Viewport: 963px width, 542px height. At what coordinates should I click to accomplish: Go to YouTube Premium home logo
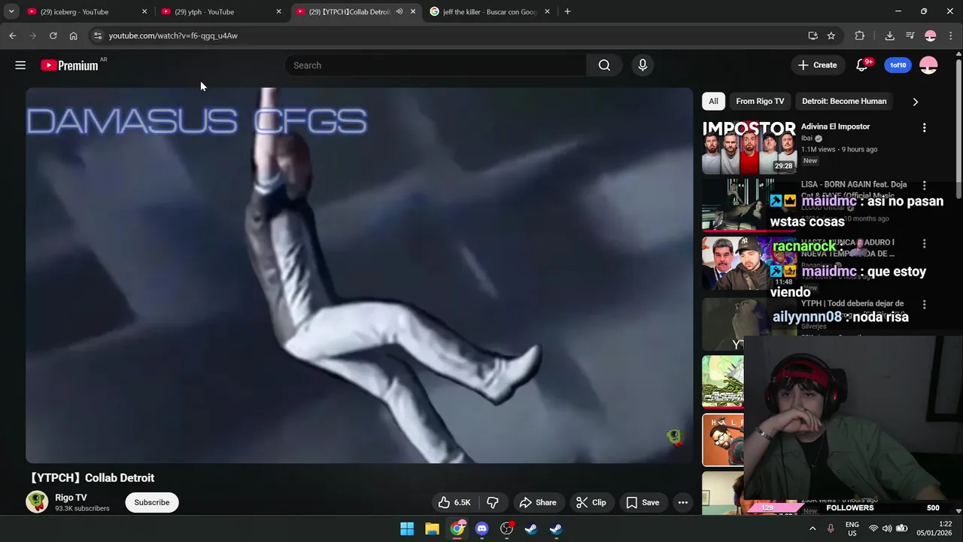click(69, 65)
